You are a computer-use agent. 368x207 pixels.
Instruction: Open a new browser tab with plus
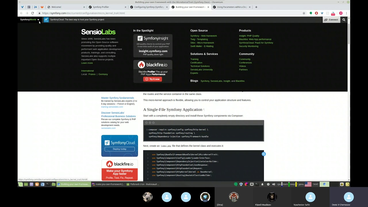click(x=256, y=7)
